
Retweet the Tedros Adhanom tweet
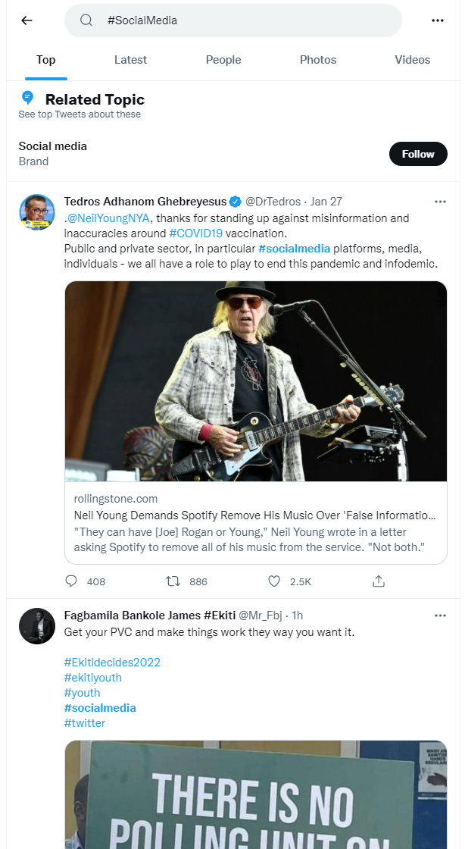(x=173, y=581)
